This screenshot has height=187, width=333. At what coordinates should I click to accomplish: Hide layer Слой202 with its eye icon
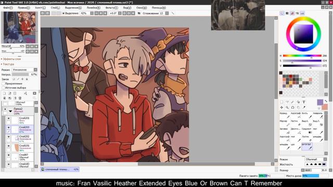point(8,137)
